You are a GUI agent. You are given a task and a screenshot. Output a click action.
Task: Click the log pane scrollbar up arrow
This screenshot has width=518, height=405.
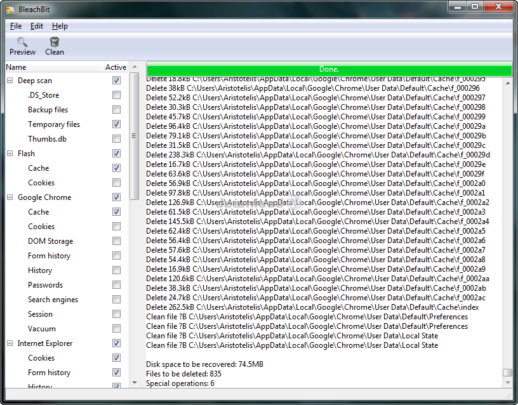[508, 83]
